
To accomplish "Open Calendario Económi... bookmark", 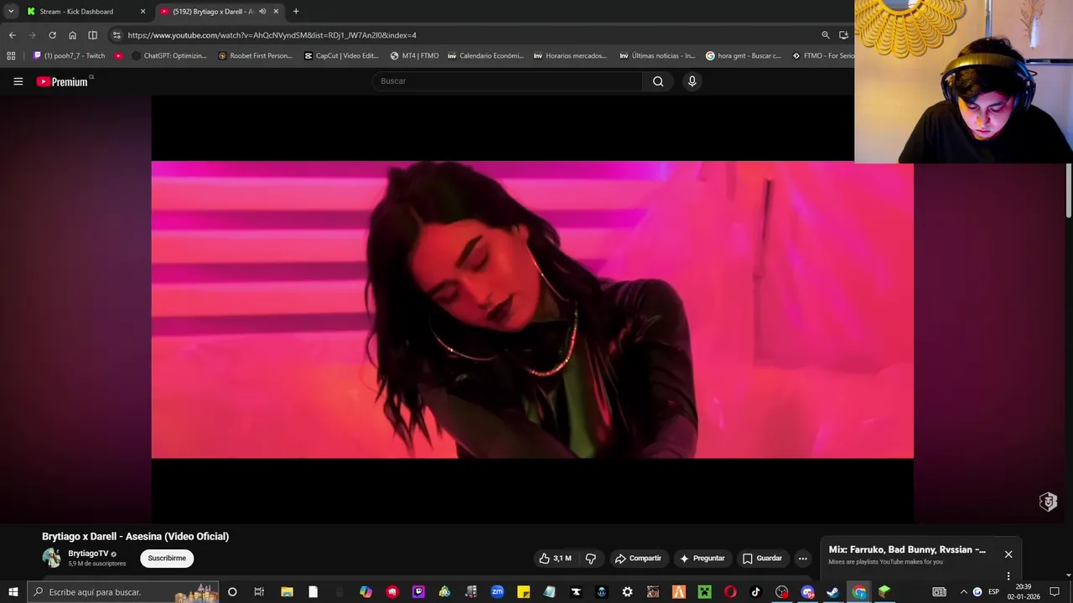I will [x=485, y=56].
